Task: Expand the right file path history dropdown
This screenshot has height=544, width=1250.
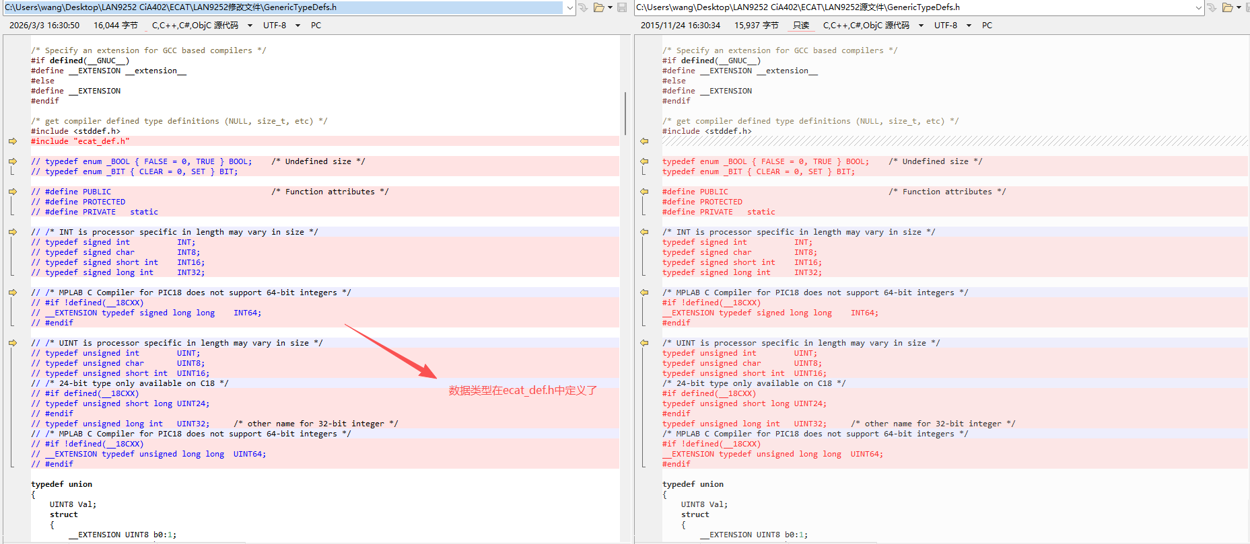Action: click(x=1199, y=7)
